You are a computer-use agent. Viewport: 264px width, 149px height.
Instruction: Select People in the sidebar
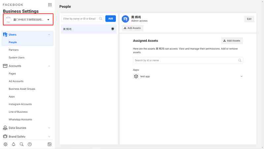coord(13,42)
